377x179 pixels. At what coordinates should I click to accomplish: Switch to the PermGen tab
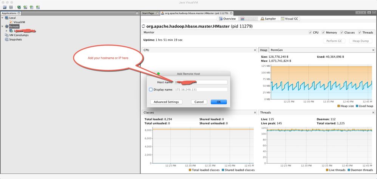(276, 50)
